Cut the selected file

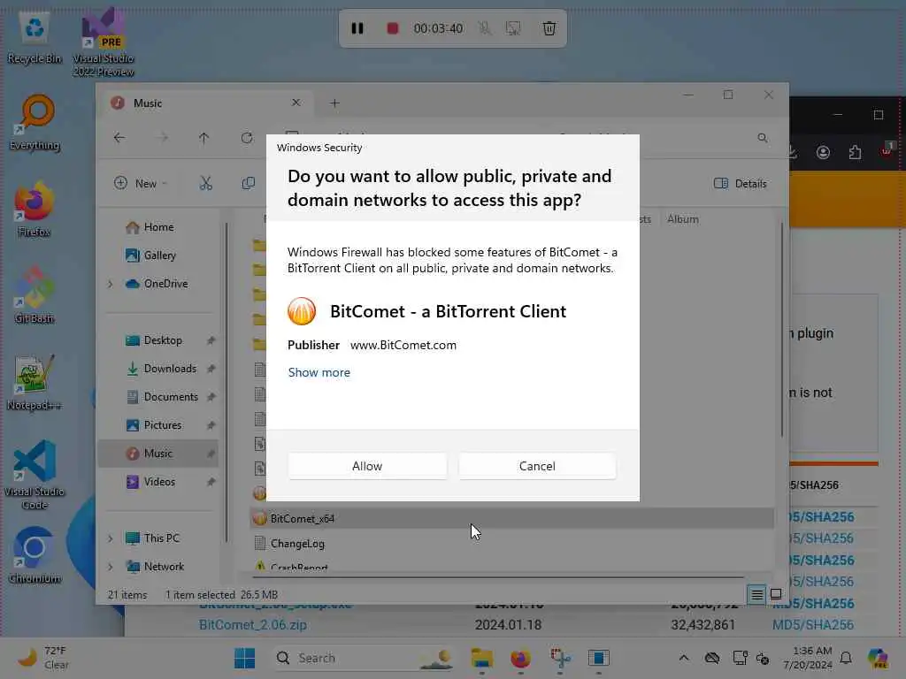pyautogui.click(x=205, y=184)
